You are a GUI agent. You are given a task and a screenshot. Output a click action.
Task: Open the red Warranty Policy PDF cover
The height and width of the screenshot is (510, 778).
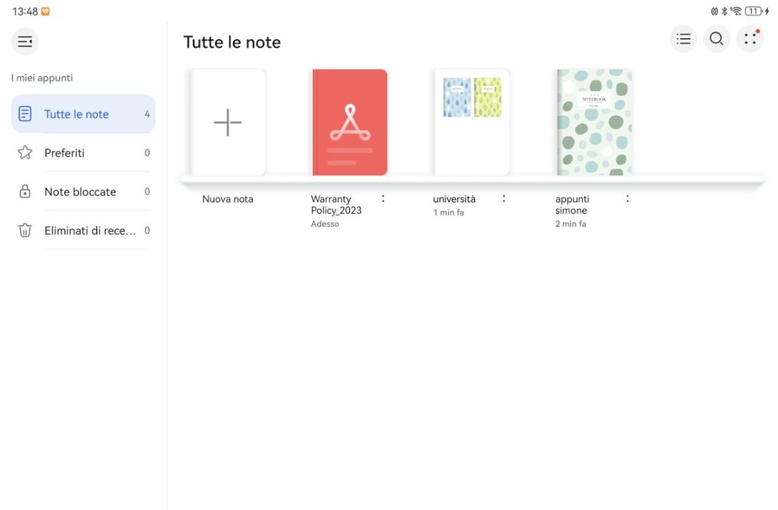[x=350, y=122]
